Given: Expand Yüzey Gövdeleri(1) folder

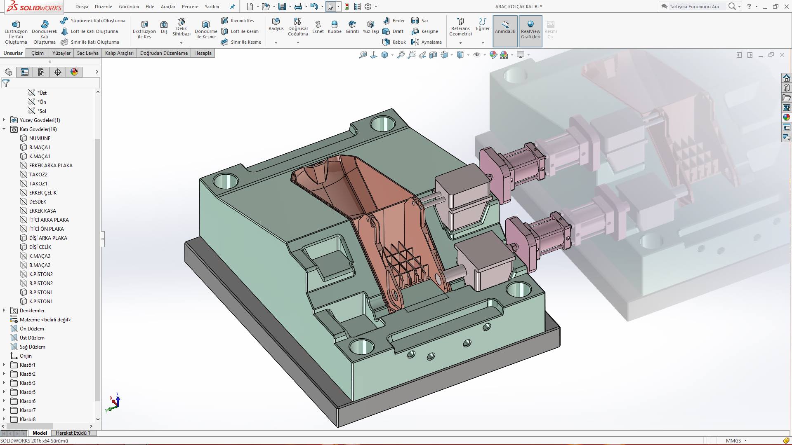Looking at the screenshot, I should pyautogui.click(x=4, y=120).
